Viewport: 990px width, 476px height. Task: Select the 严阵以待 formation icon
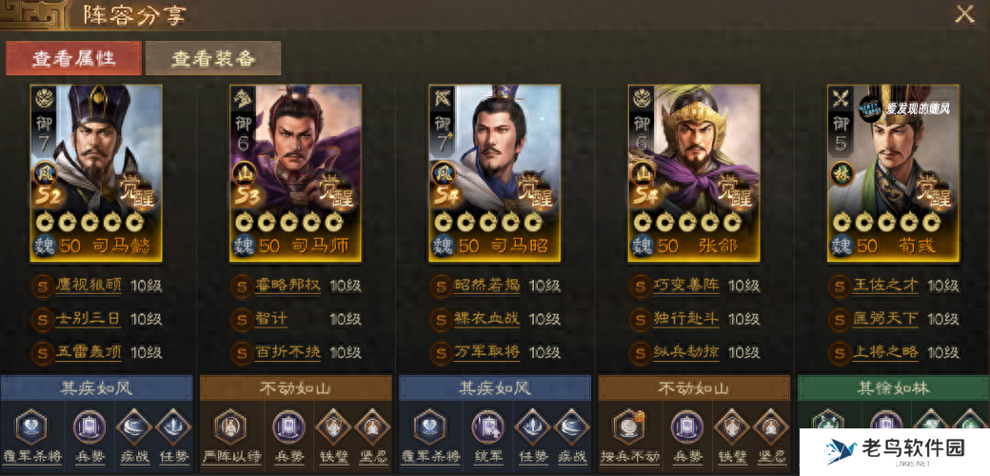point(230,427)
